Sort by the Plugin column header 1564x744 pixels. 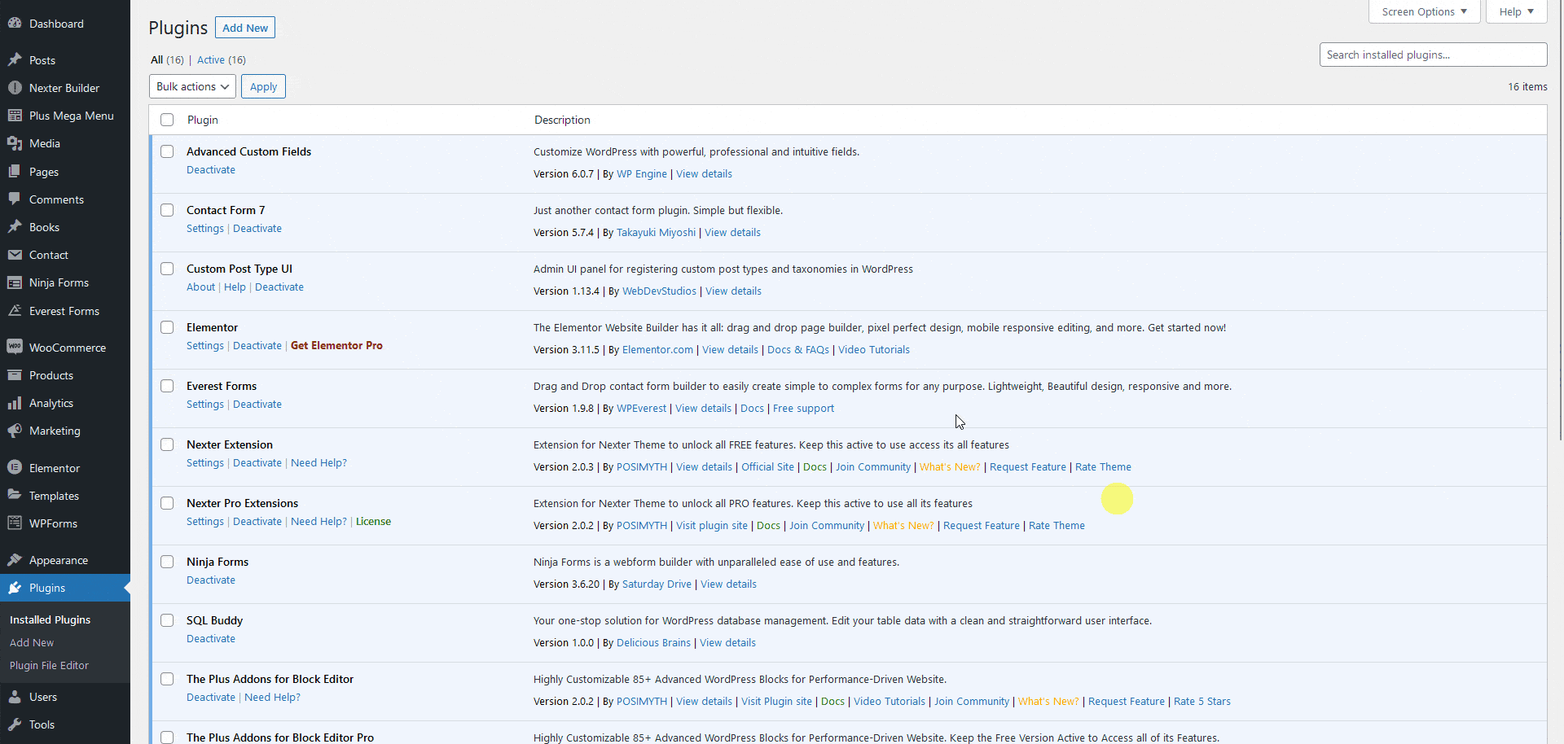(x=203, y=120)
